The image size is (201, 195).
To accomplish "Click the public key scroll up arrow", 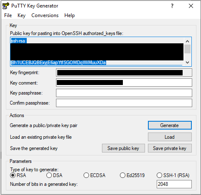I will (x=187, y=41).
